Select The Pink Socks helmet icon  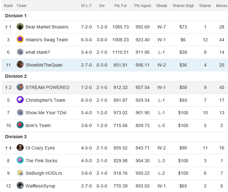20,160
